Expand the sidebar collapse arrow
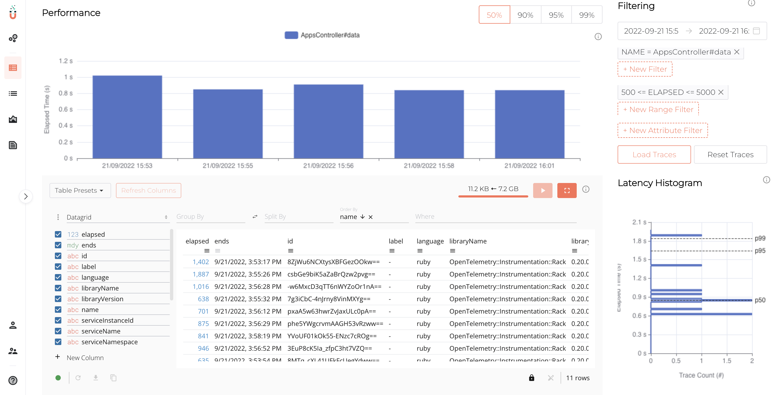 tap(26, 196)
